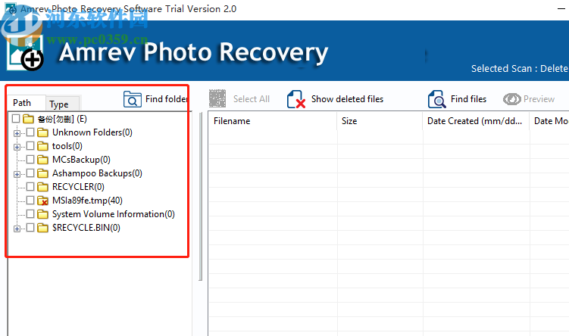The height and width of the screenshot is (336, 569).
Task: Switch to the Type tab
Action: coord(62,104)
